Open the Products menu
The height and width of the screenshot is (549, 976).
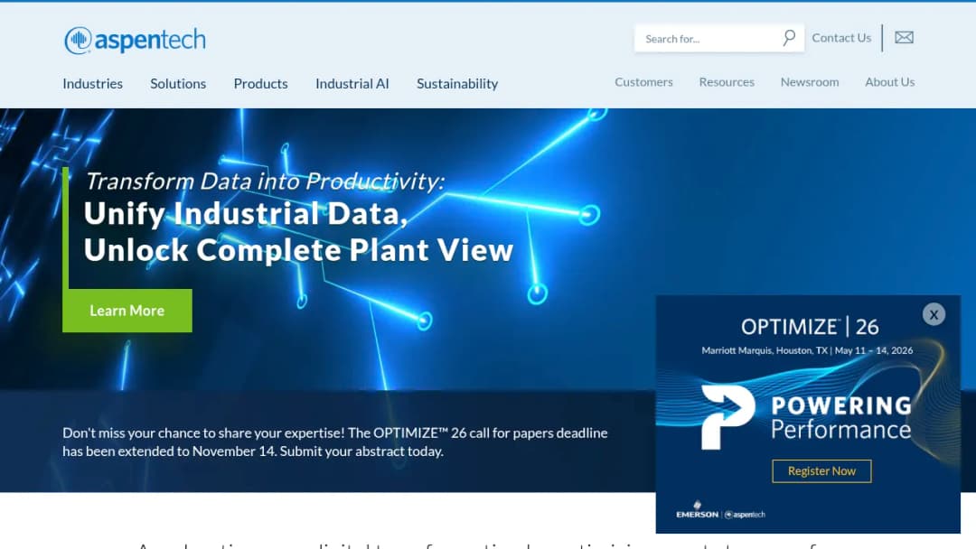(x=261, y=83)
